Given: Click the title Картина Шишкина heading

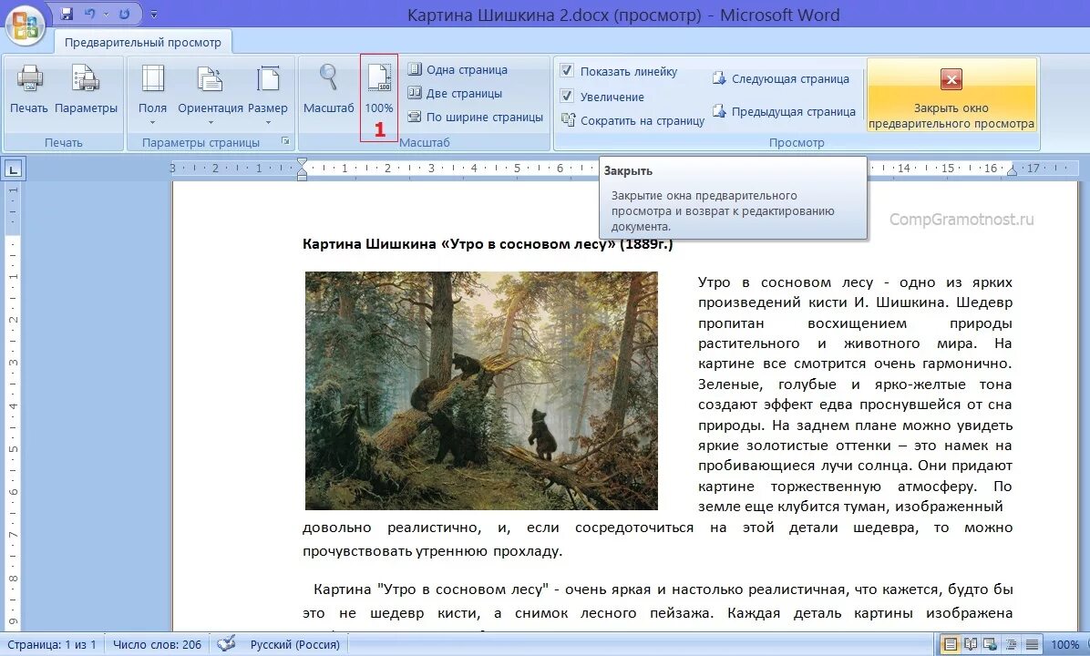Looking at the screenshot, I should point(488,244).
